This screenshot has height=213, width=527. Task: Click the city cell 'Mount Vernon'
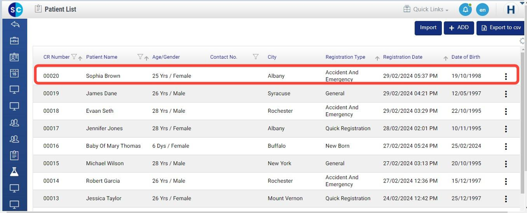point(285,198)
